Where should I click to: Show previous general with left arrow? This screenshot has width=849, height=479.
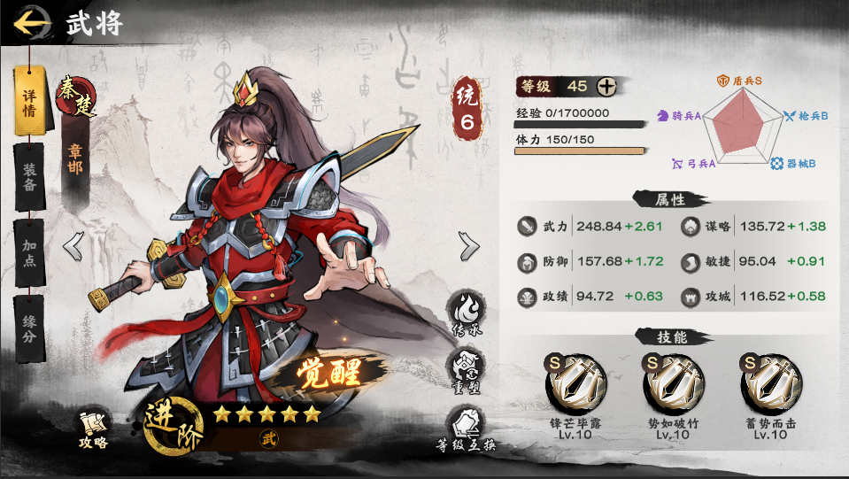73,246
